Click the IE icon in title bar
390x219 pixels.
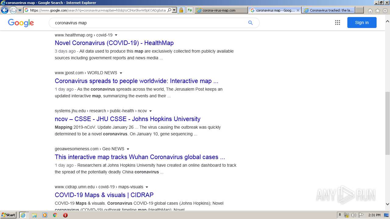(3, 3)
